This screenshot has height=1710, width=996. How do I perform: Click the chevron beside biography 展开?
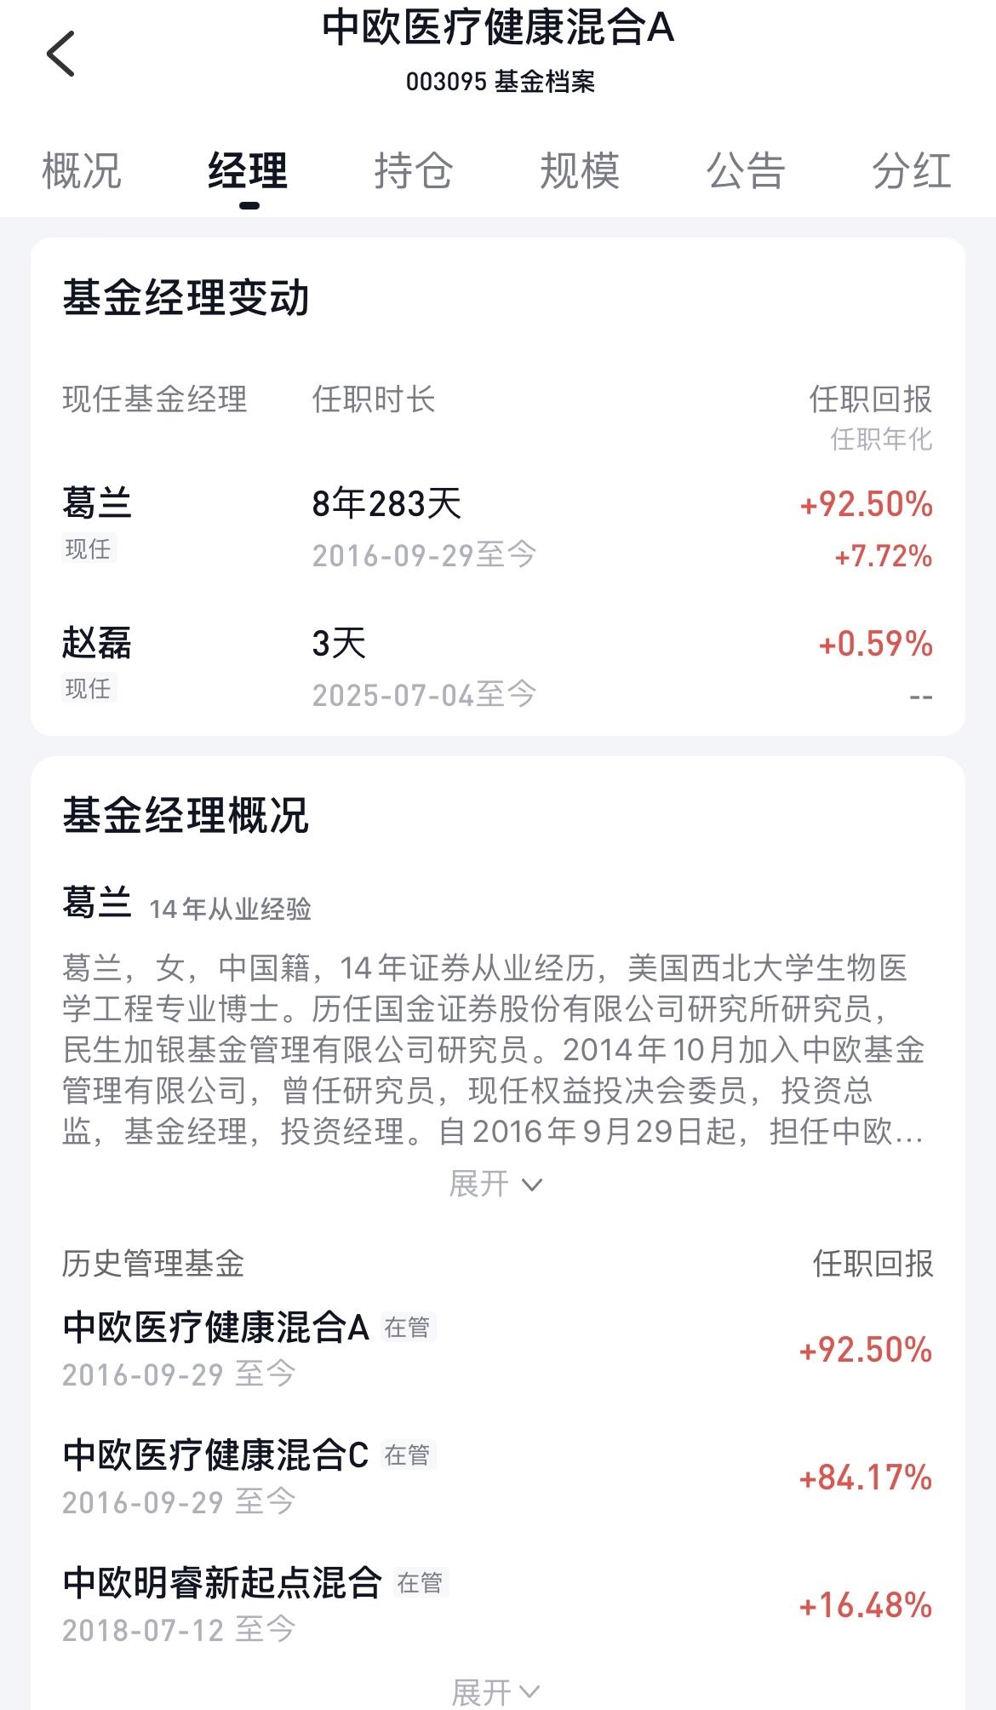[532, 1185]
